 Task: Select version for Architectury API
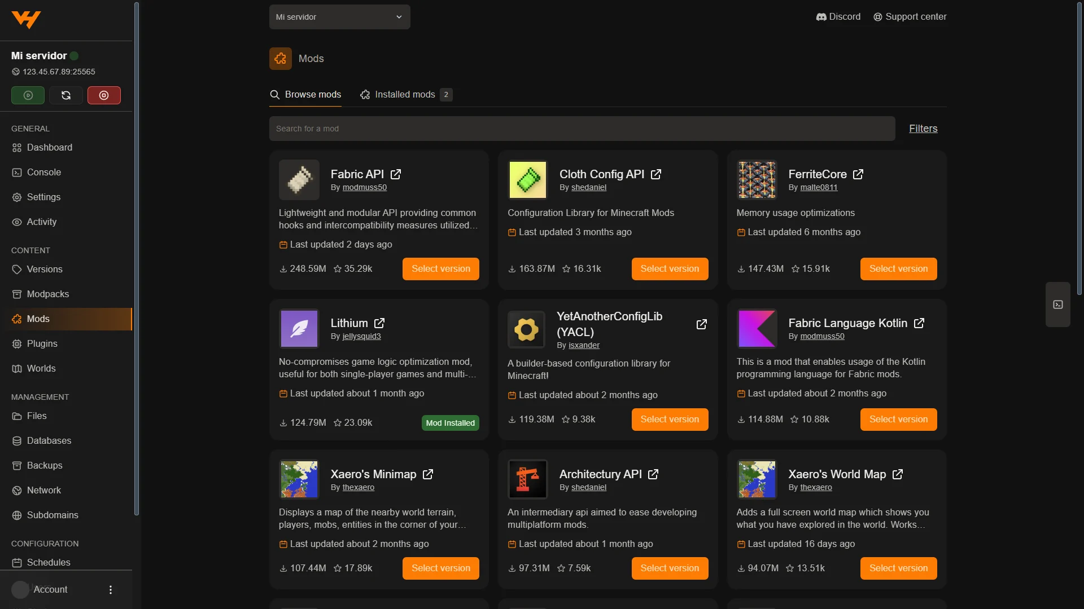670,568
